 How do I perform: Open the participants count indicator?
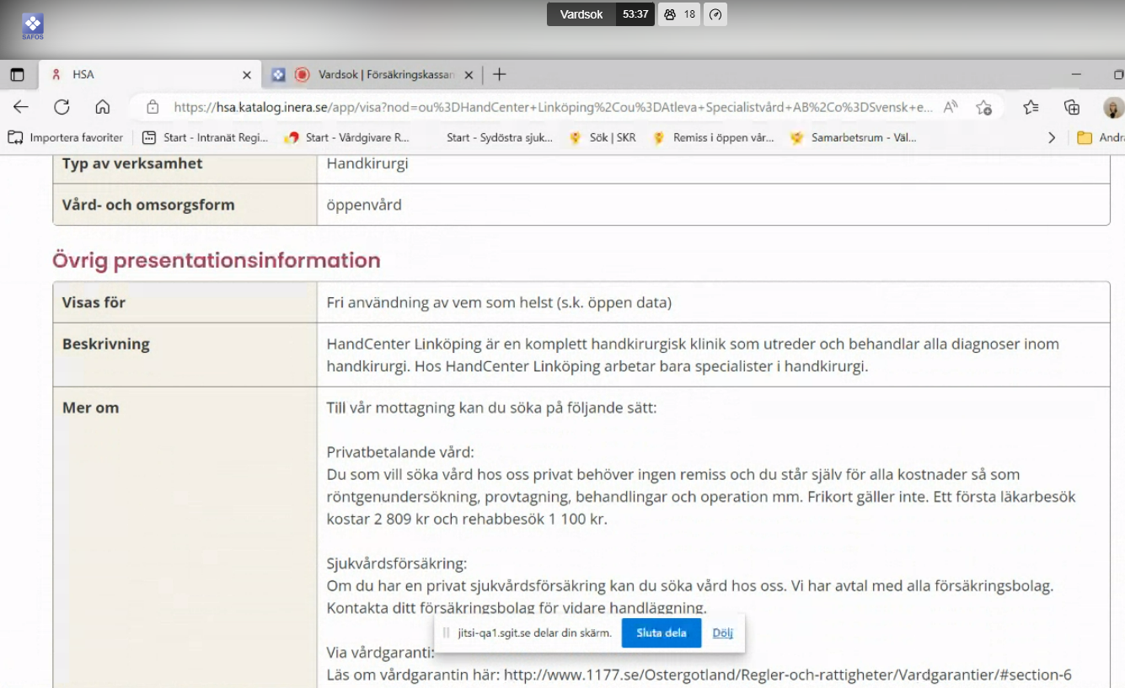point(679,14)
